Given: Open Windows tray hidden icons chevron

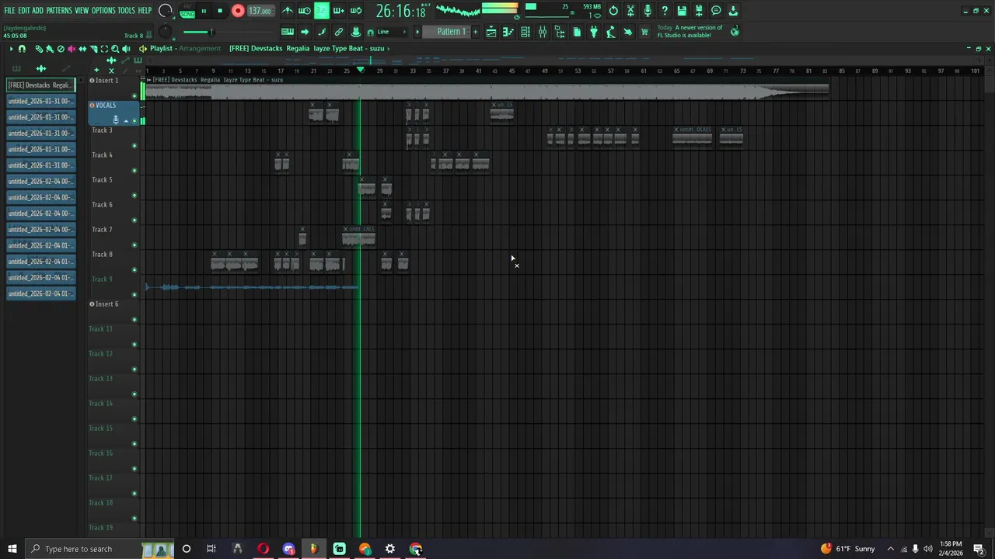Looking at the screenshot, I should pos(891,549).
